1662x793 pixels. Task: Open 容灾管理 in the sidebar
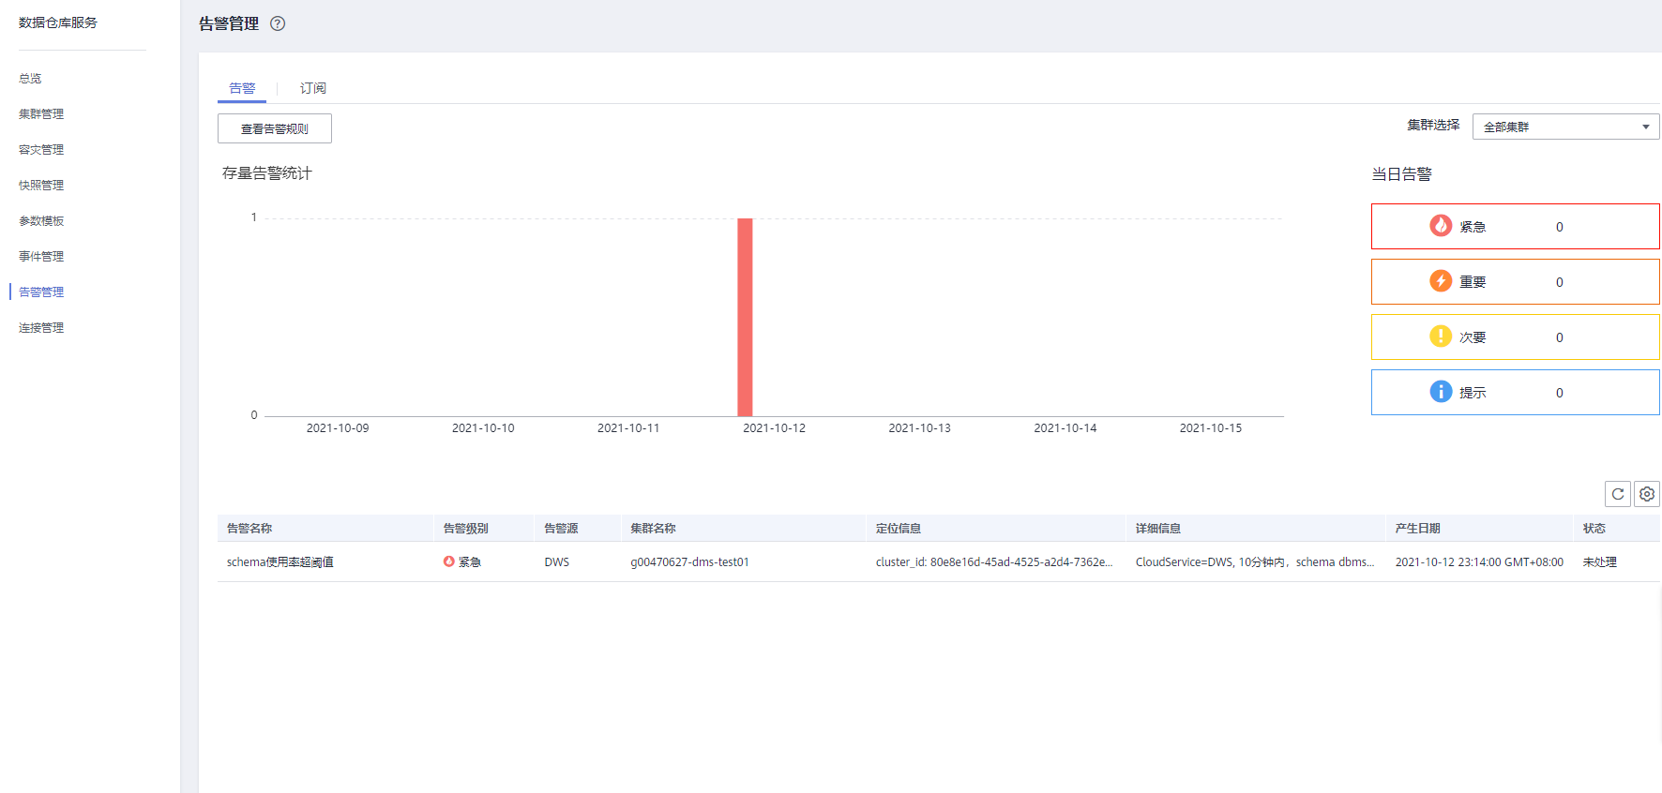pyautogui.click(x=41, y=150)
